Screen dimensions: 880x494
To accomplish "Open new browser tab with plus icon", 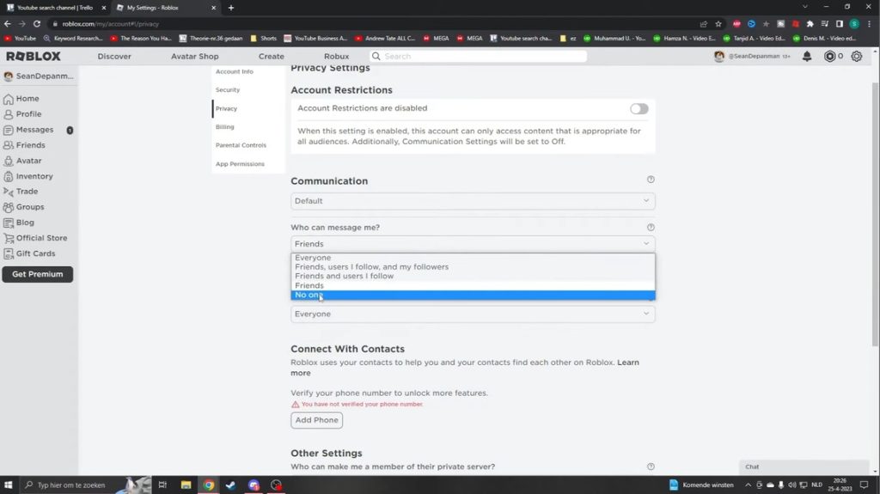I will click(231, 8).
